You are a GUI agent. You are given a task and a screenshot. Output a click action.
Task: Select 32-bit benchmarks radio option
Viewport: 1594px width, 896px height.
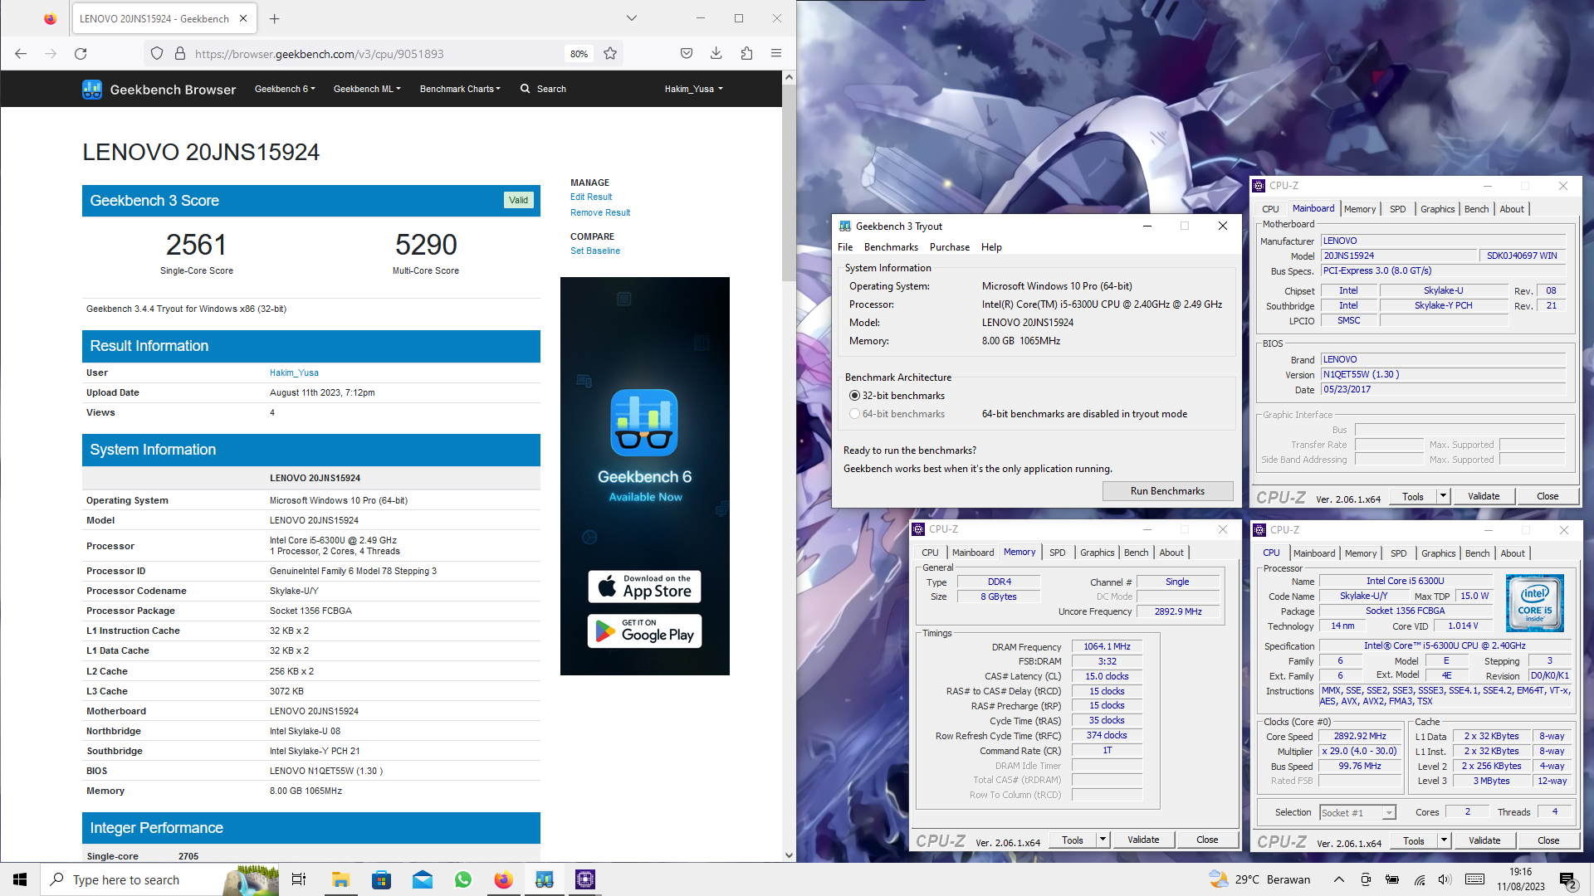[854, 396]
